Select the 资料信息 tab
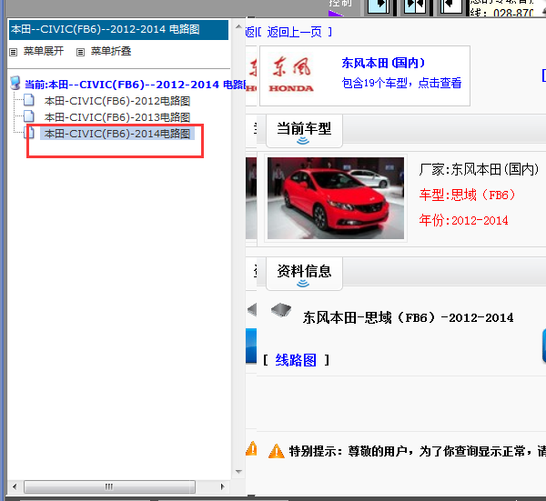 [304, 274]
